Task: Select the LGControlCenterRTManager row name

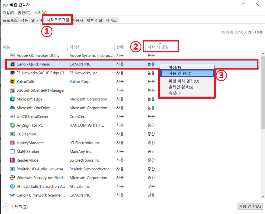Action: (x=41, y=90)
